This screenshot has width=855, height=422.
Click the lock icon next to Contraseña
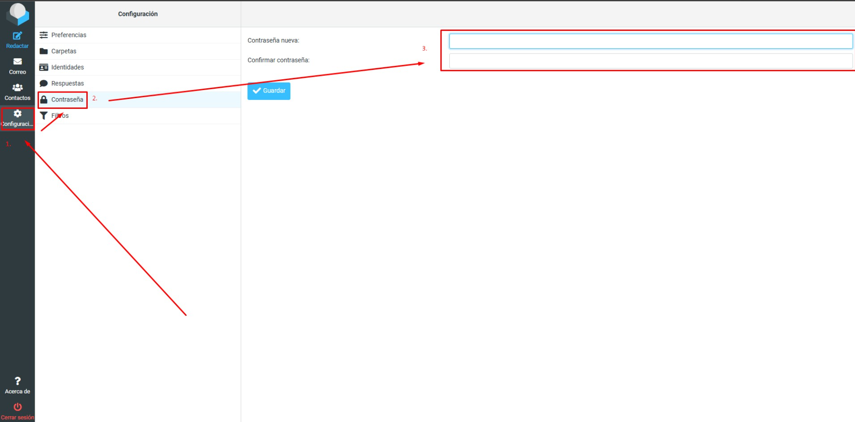point(44,100)
